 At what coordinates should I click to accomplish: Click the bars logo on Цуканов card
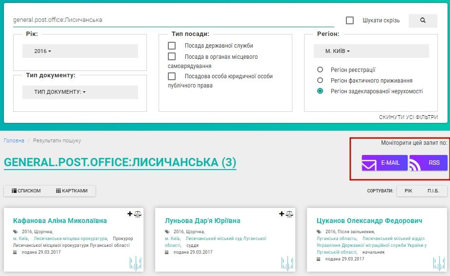pyautogui.click(x=439, y=263)
